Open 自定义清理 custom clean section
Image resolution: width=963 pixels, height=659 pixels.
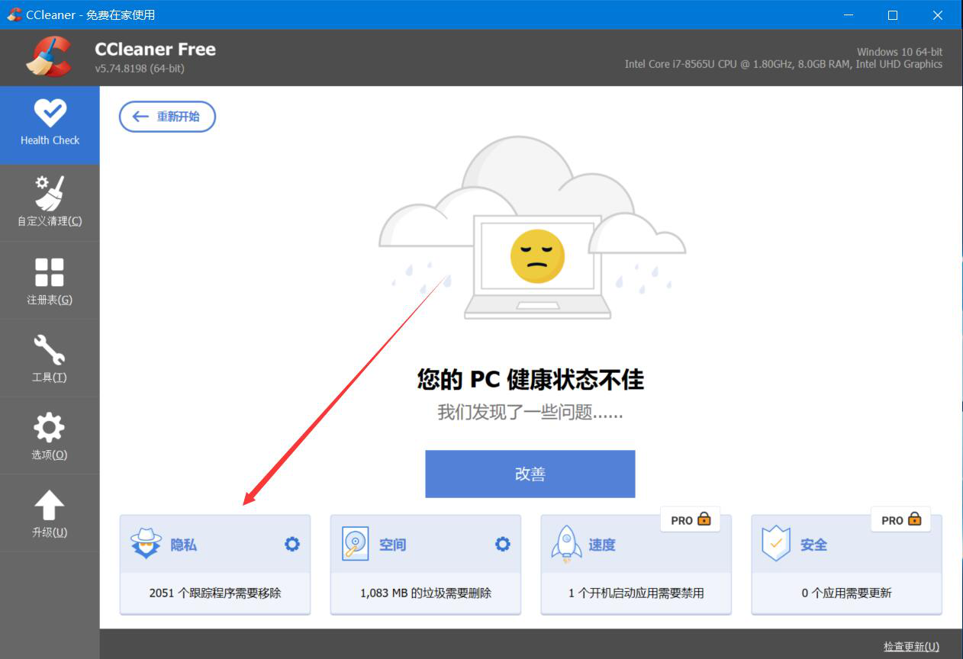(x=50, y=203)
